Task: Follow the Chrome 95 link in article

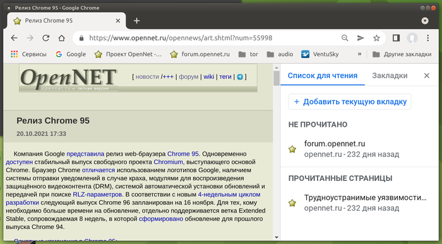Action: pos(183,154)
